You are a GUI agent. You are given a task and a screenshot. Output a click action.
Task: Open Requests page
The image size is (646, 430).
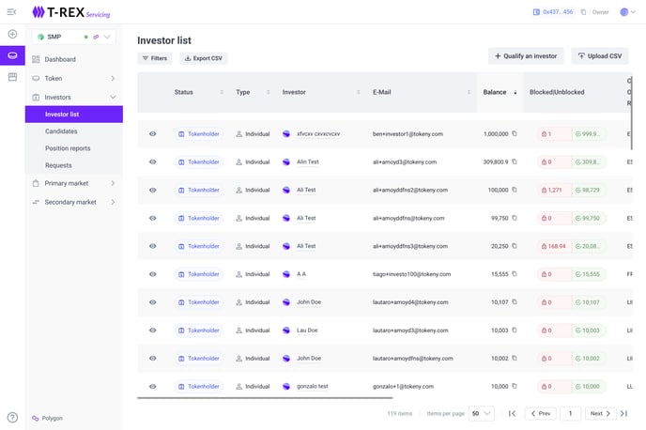pos(58,165)
